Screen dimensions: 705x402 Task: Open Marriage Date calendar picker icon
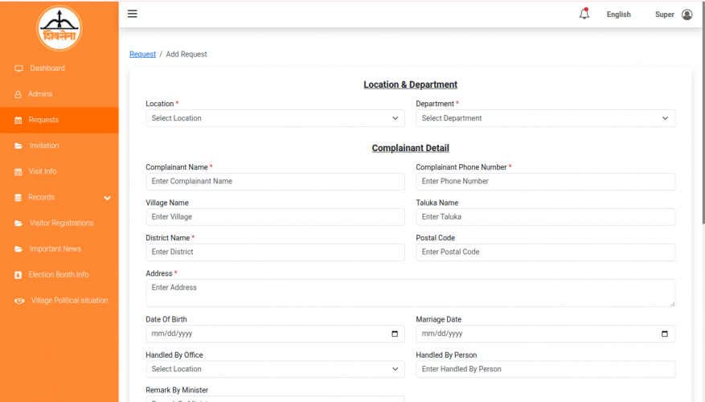pyautogui.click(x=665, y=334)
